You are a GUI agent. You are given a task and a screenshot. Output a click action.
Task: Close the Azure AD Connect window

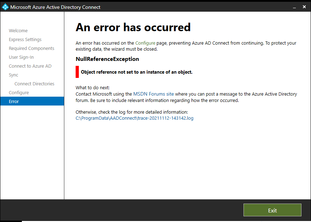pos(304,7)
